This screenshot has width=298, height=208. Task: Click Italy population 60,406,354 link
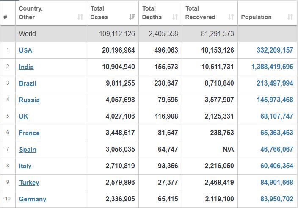point(277,166)
